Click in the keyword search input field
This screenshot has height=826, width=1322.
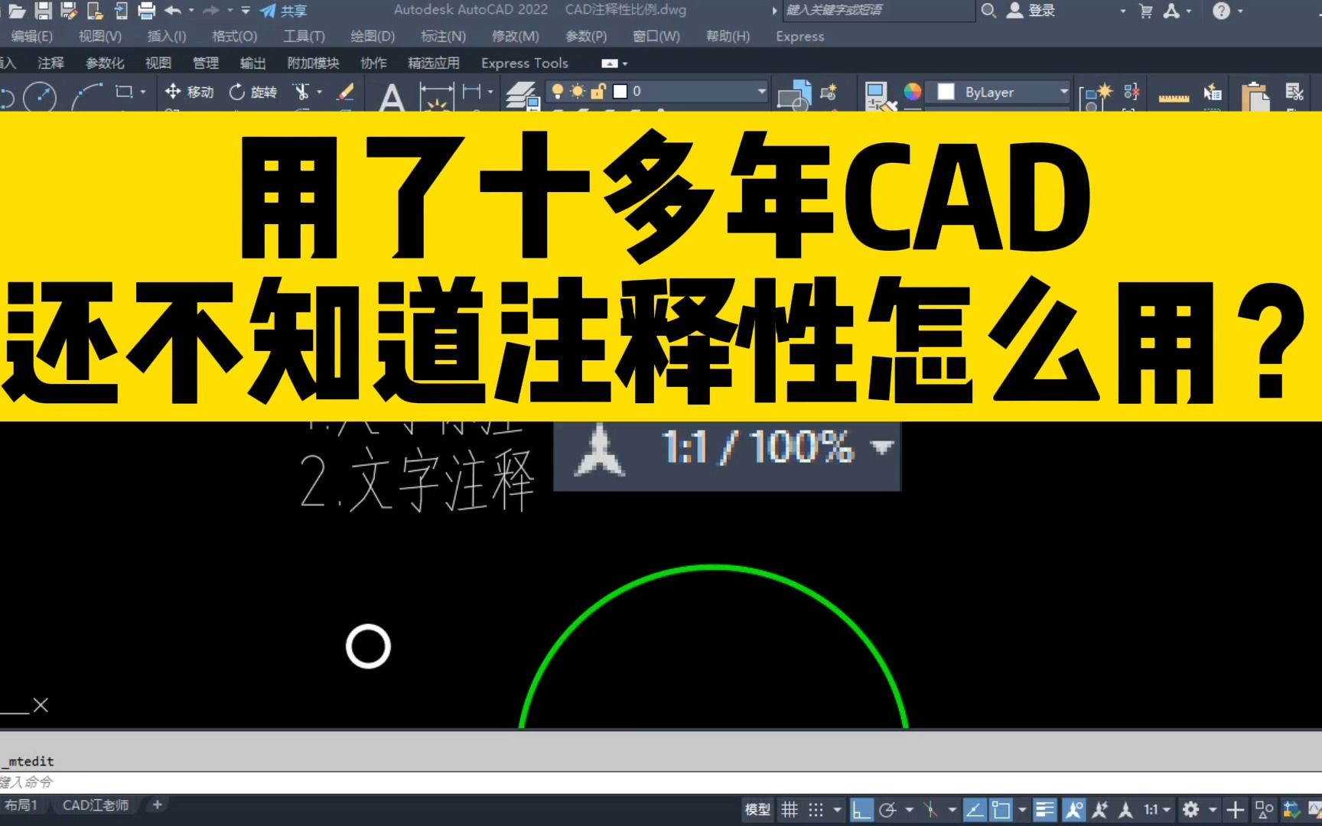878,10
